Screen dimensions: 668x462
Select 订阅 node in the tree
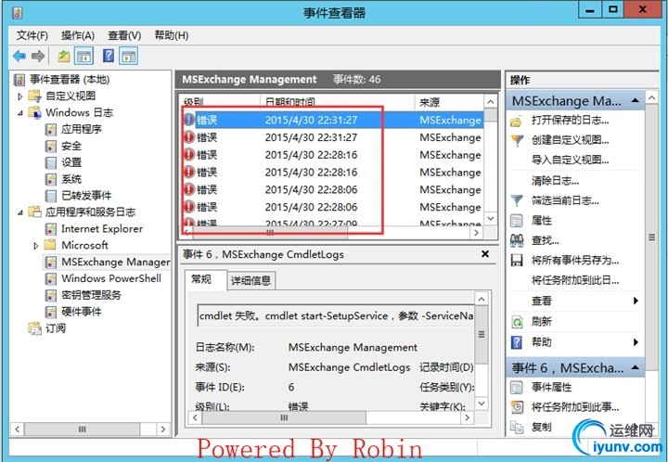click(56, 328)
